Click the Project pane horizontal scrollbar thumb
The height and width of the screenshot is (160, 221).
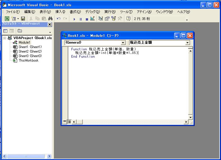click(x=26, y=156)
